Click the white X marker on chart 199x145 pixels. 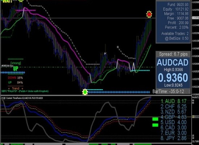point(105,53)
